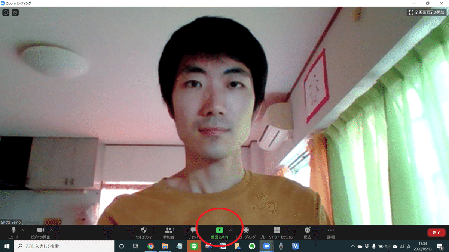The height and width of the screenshot is (252, 449).
Task: Open File Explorer from taskbar
Action: click(x=165, y=246)
